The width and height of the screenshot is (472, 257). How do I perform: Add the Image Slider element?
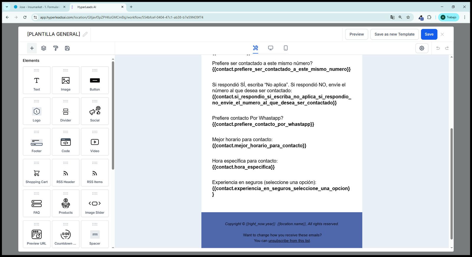click(x=95, y=203)
